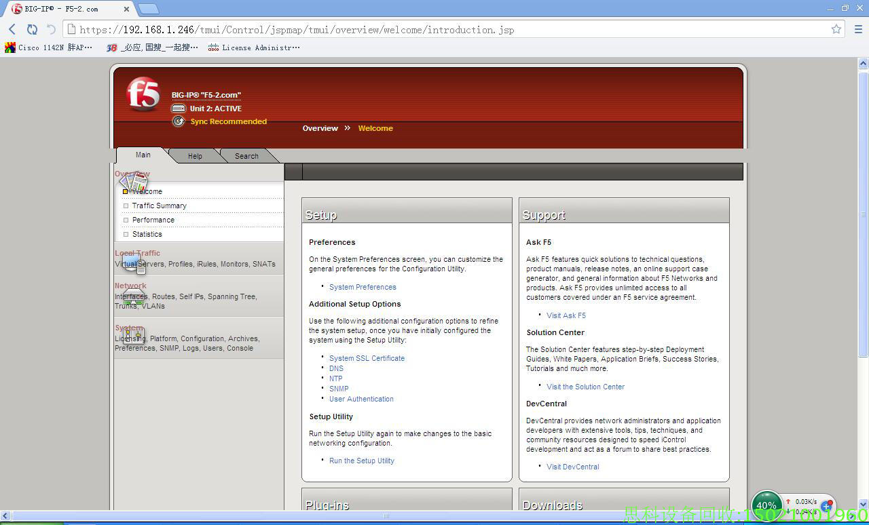Select Welcome in the Overview menu

(x=147, y=191)
